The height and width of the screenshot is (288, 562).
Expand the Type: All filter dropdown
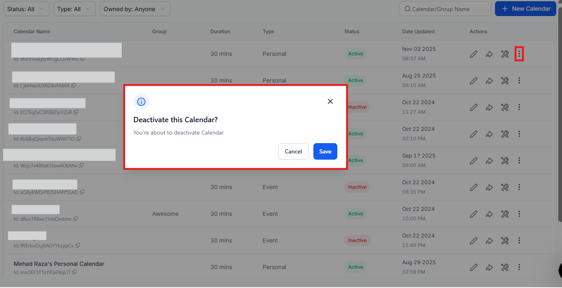point(74,9)
